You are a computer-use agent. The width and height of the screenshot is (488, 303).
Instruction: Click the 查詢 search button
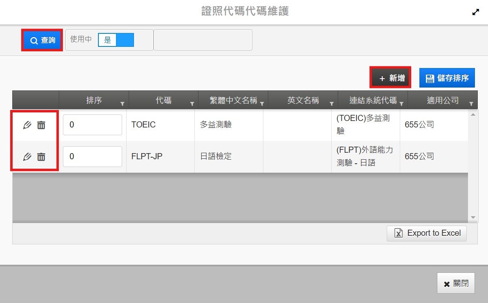(42, 40)
